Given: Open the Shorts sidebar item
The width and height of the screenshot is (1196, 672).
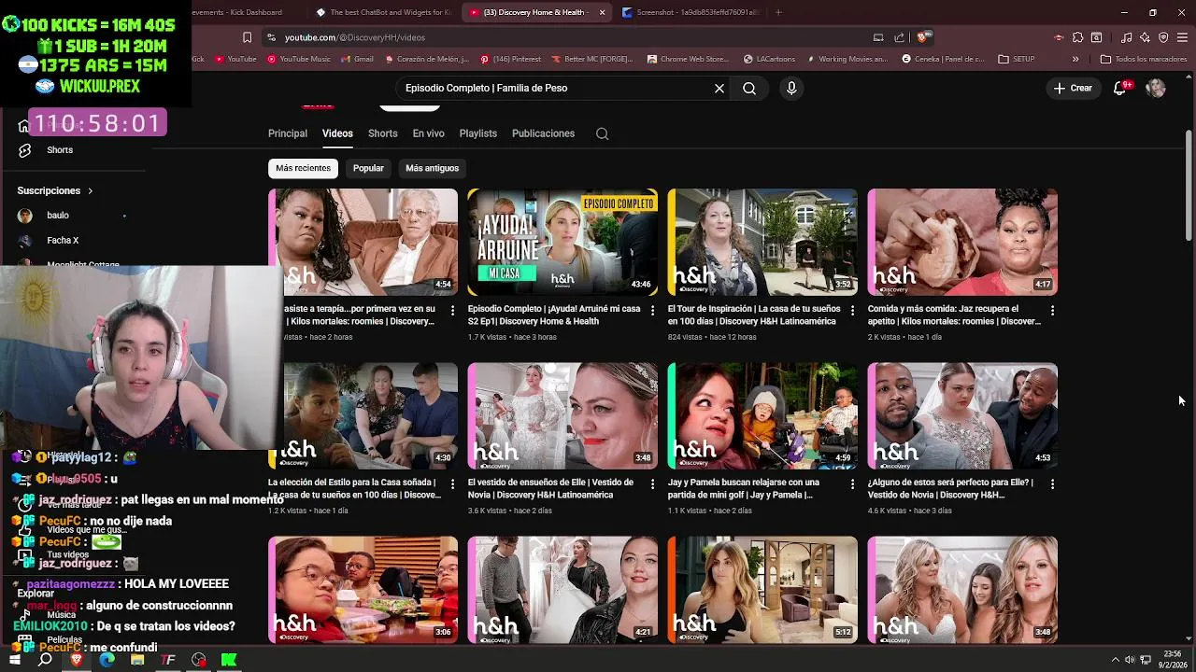Looking at the screenshot, I should [x=60, y=149].
